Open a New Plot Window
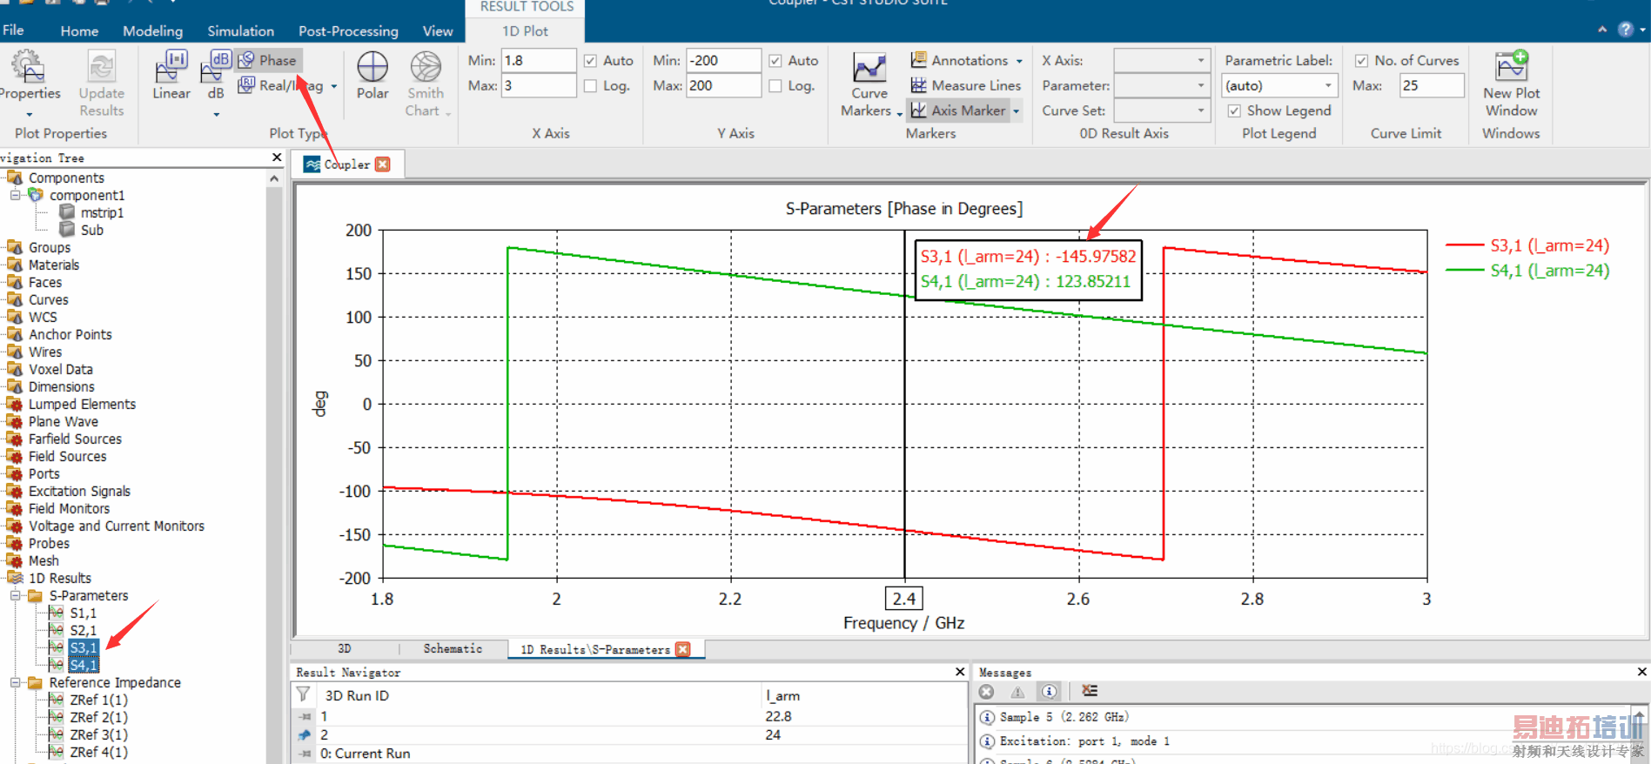 (1512, 84)
